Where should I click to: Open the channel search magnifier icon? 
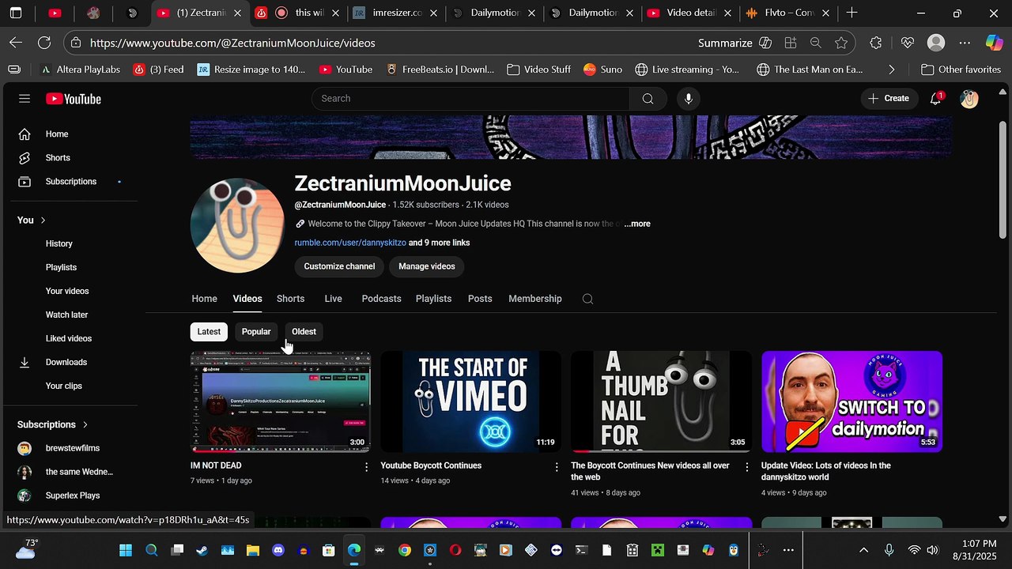pyautogui.click(x=587, y=299)
